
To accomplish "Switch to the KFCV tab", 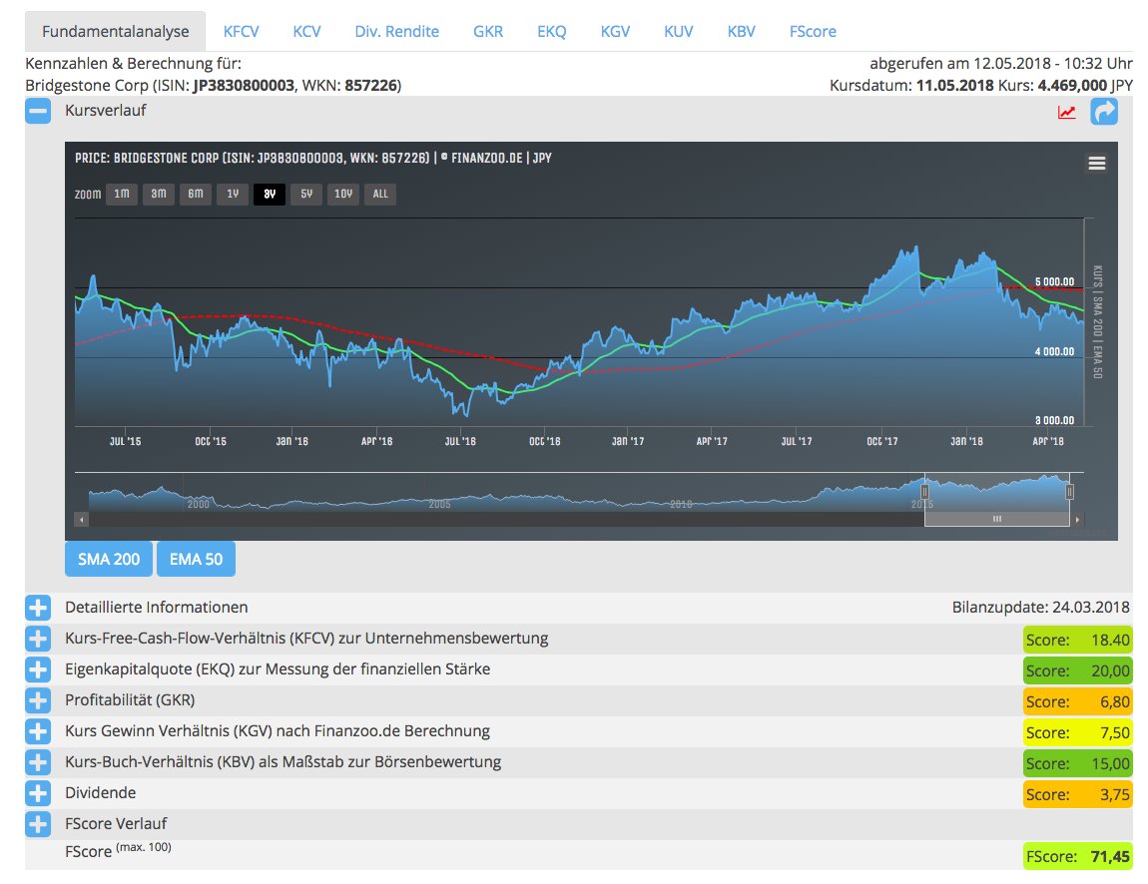I will pos(241,32).
